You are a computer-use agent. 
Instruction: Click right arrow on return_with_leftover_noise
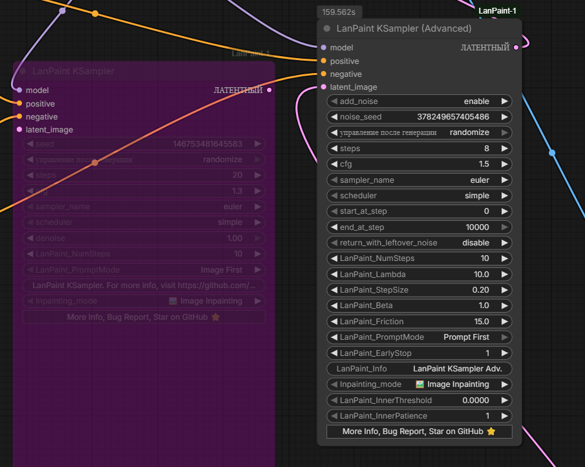click(x=504, y=243)
